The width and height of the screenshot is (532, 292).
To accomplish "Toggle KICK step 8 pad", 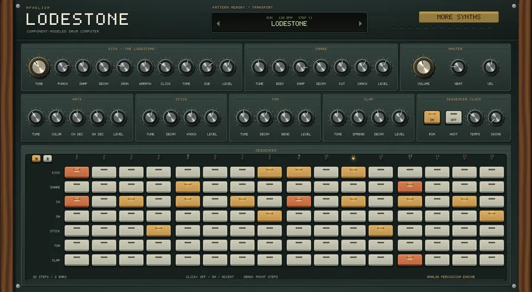I will 270,172.
